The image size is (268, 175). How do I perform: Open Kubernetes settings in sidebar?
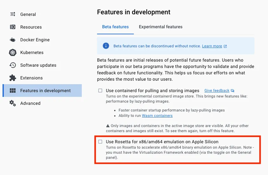pos(42,52)
